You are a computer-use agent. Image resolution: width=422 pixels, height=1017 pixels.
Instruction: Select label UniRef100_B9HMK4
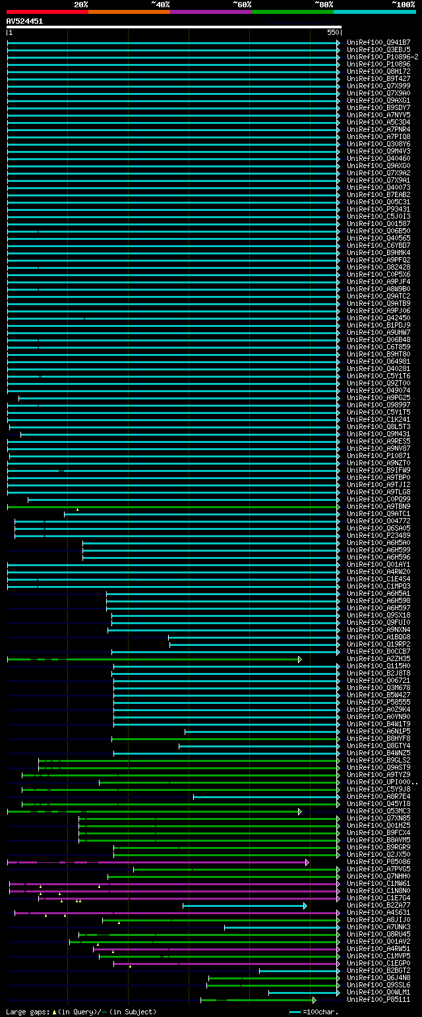click(378, 252)
